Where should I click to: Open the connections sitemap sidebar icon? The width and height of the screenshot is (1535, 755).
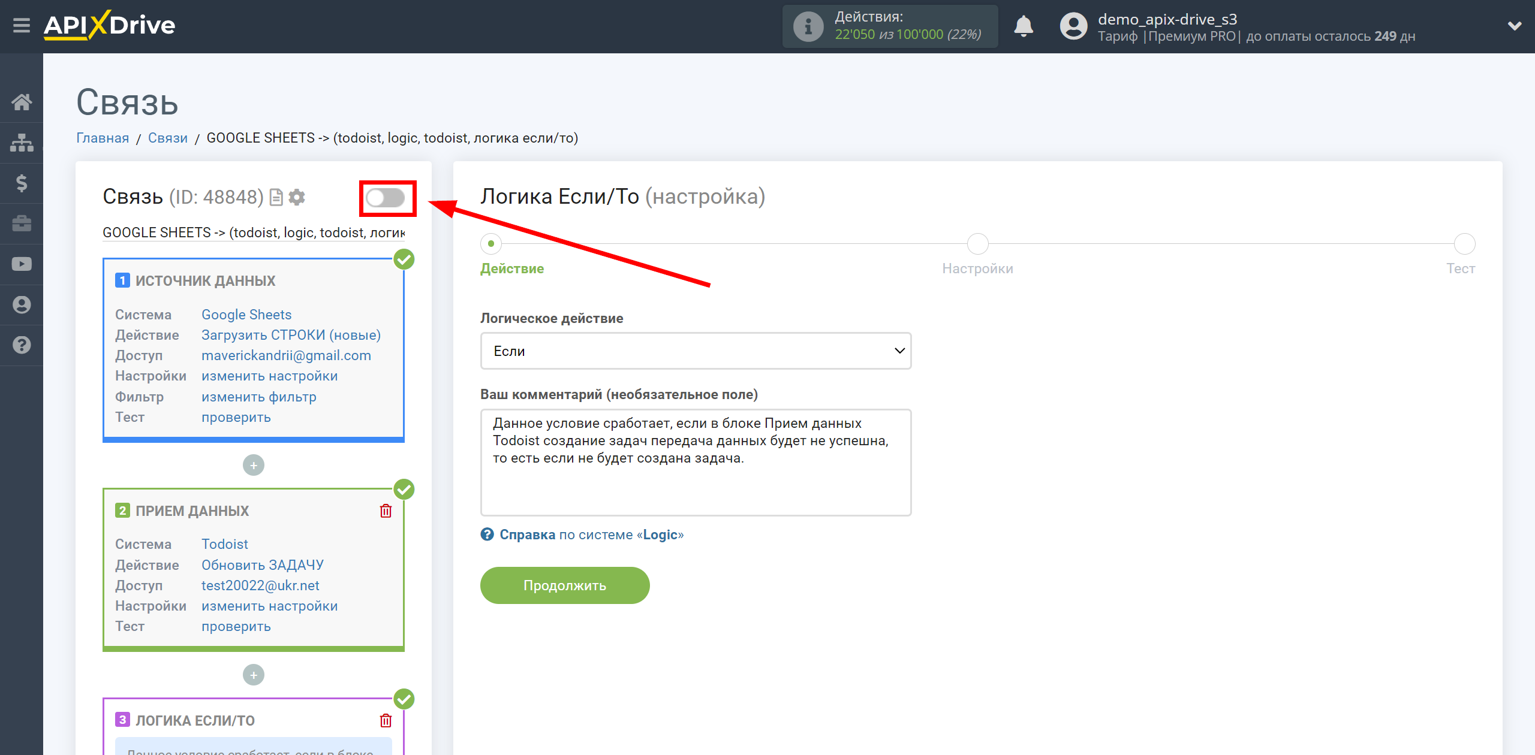(x=22, y=143)
